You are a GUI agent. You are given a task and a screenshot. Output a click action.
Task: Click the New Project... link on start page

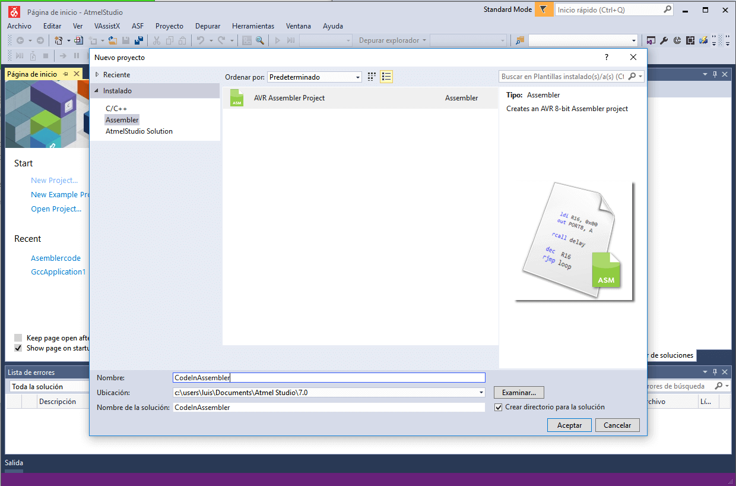[x=54, y=181]
